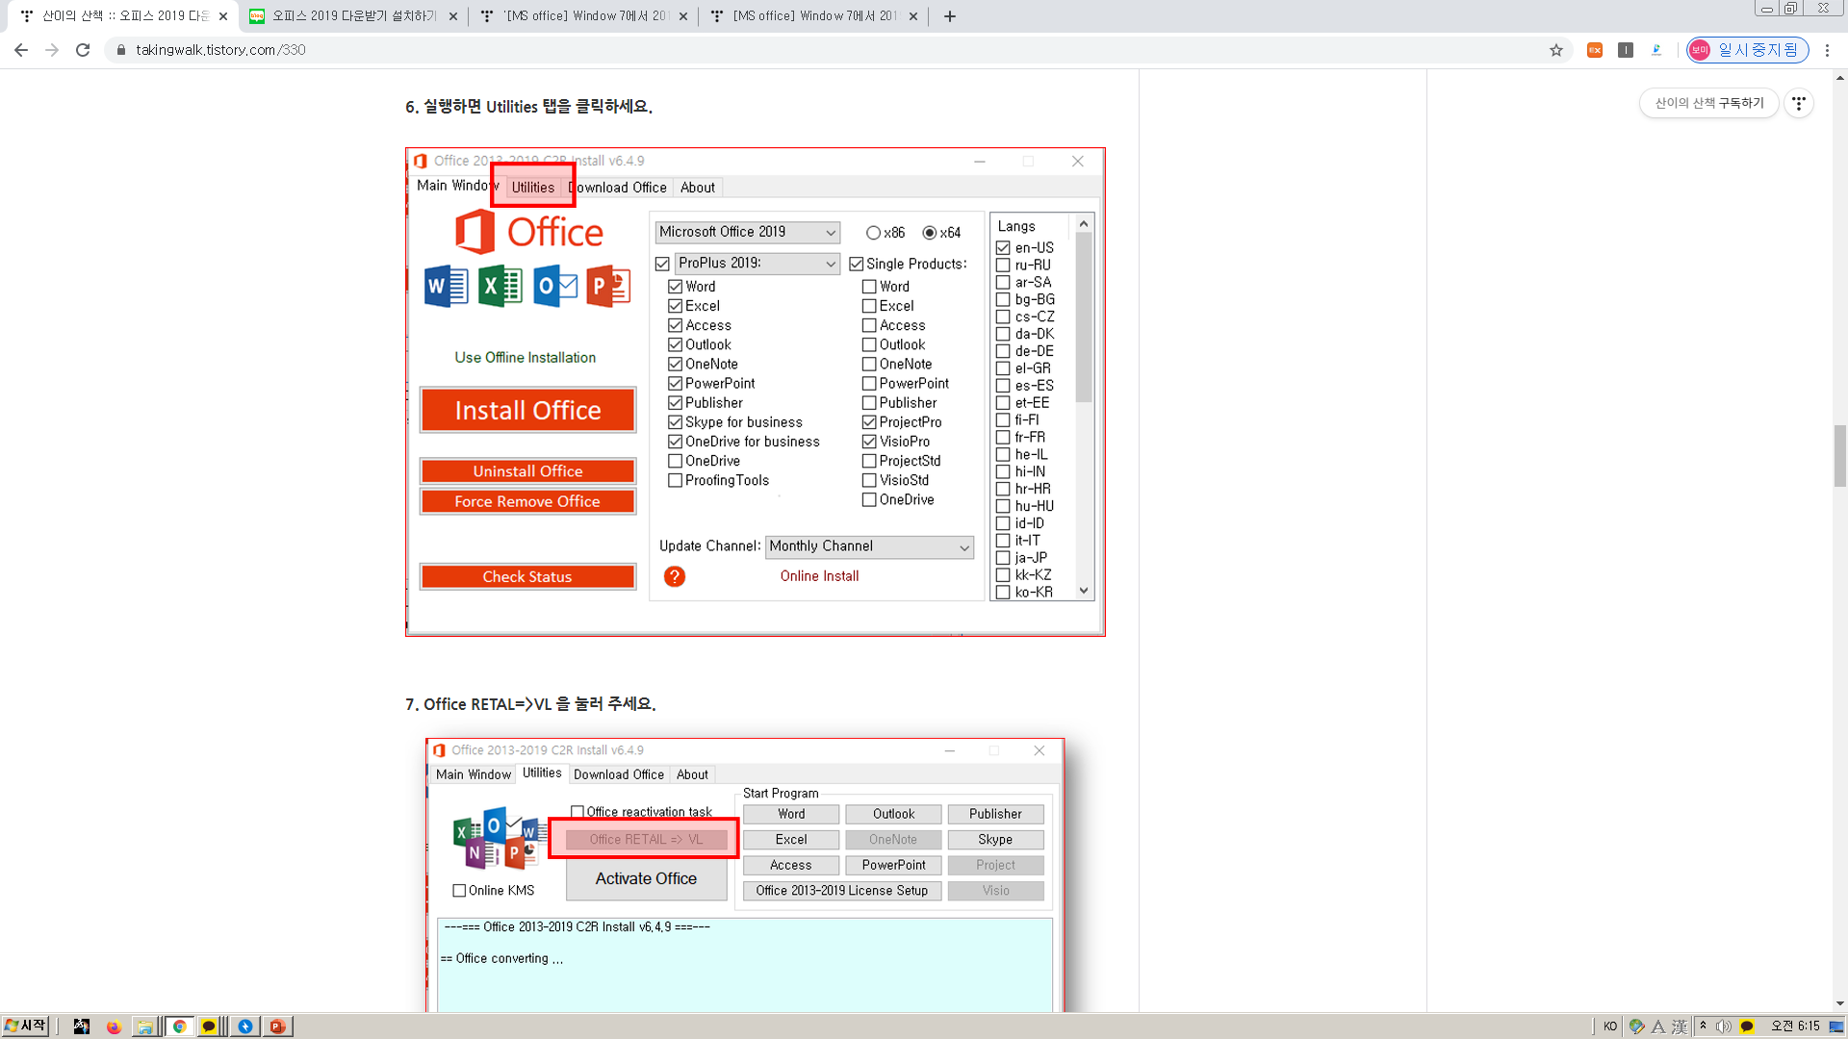This screenshot has width=1848, height=1039.
Task: Click the '산이의 산책 구독하기' subscribe button
Action: pos(1709,103)
